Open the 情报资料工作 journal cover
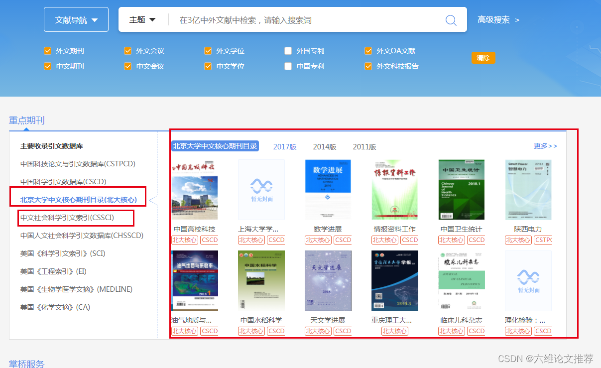 395,190
